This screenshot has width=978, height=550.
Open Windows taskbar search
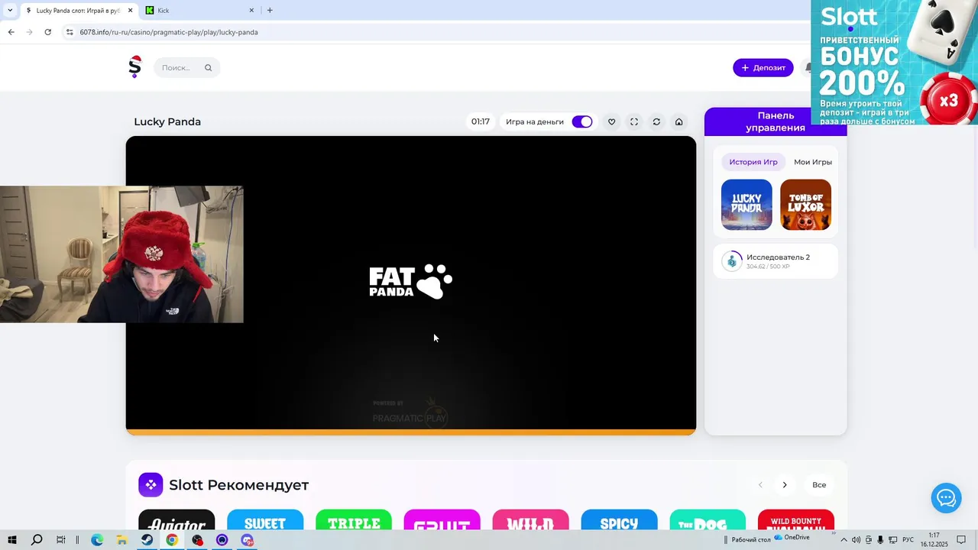click(x=37, y=540)
